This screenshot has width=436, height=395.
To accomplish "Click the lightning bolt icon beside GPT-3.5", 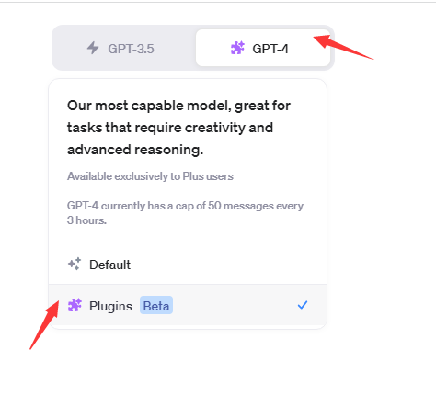I will pyautogui.click(x=93, y=48).
